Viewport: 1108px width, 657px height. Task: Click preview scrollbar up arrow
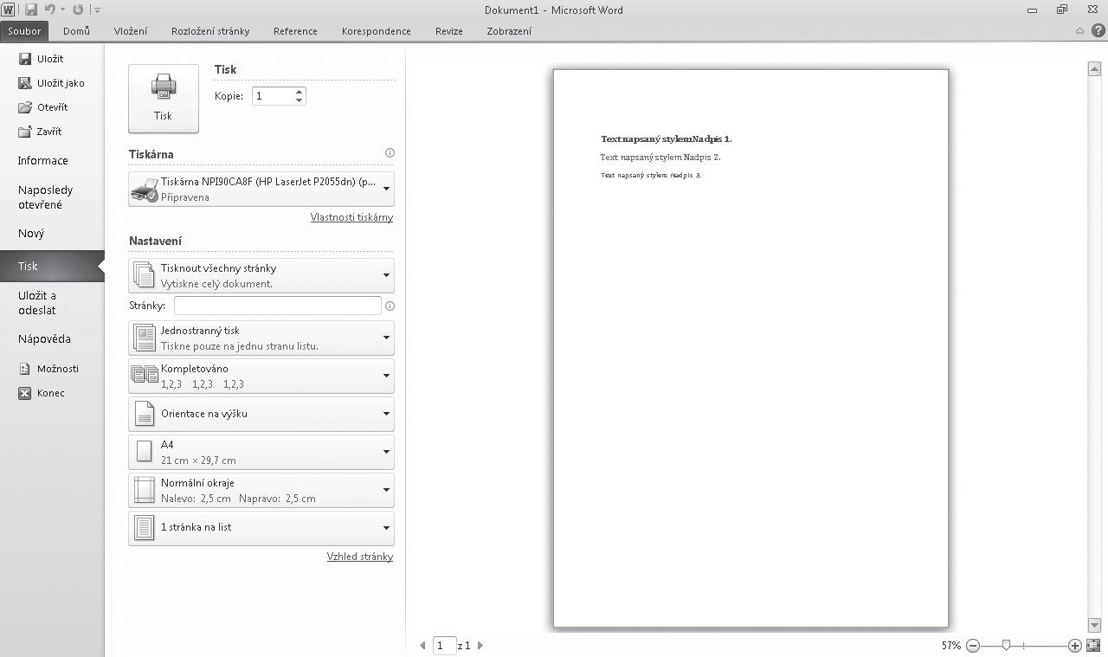click(x=1094, y=69)
